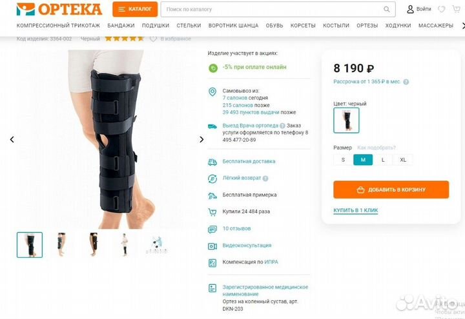Screen dimensions: 465x319
Task: Click Добавить в корзину button
Action: click(x=391, y=189)
